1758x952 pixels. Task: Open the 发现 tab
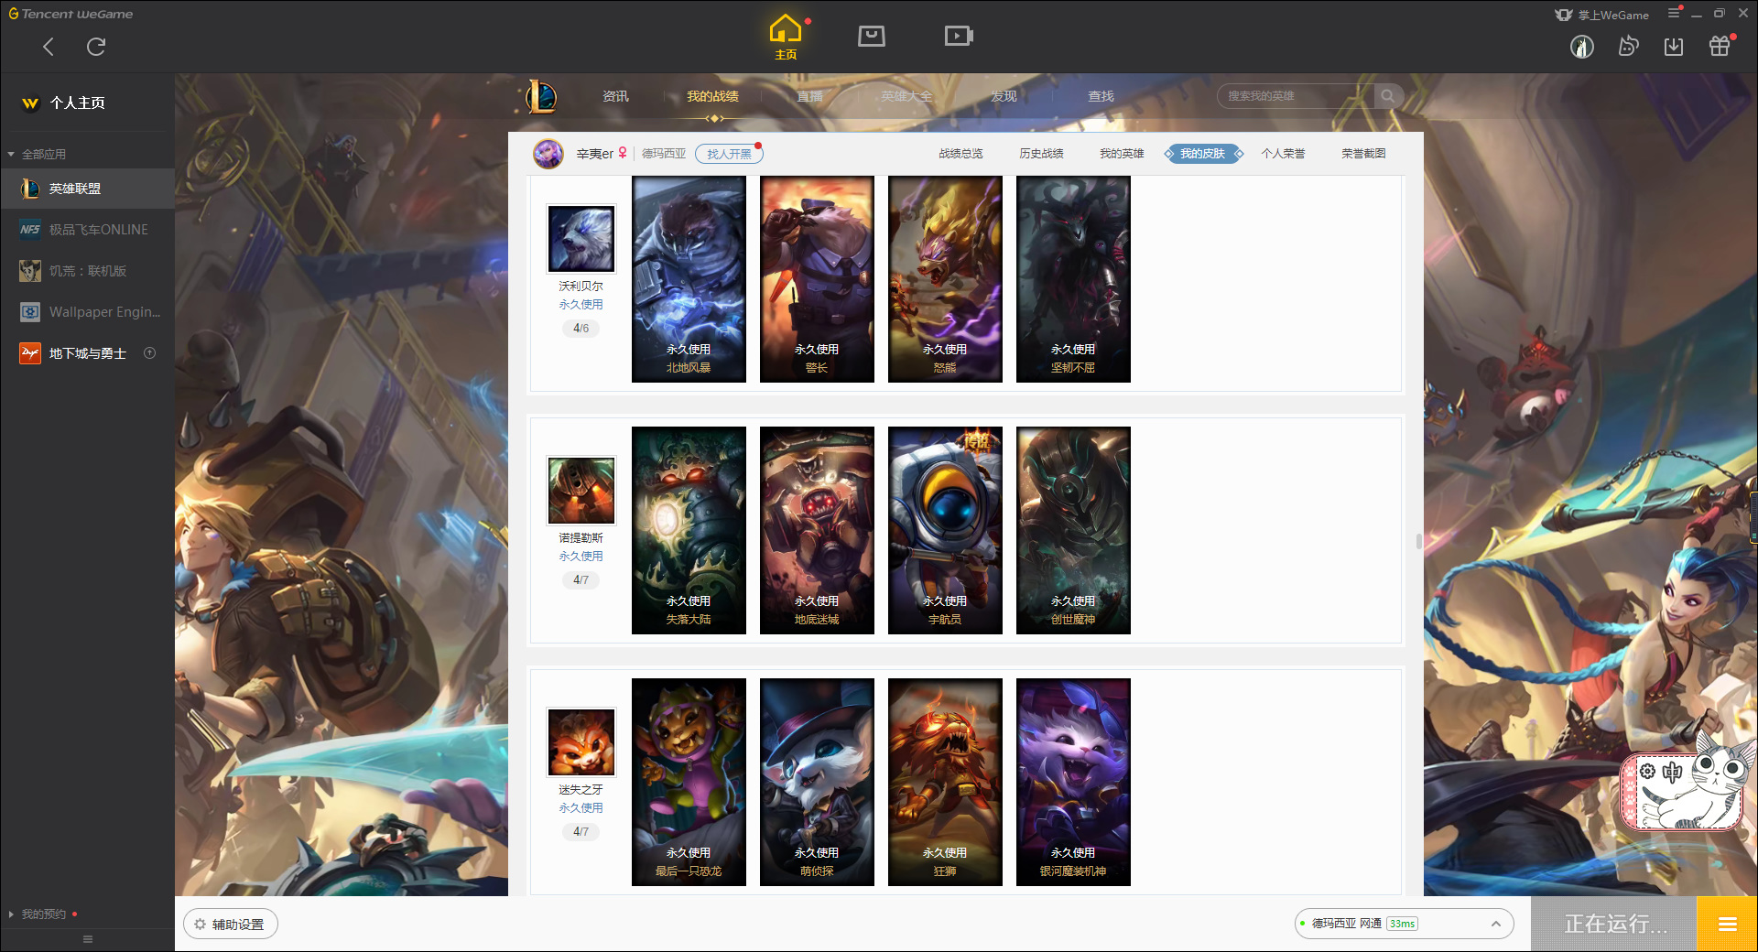point(1004,96)
